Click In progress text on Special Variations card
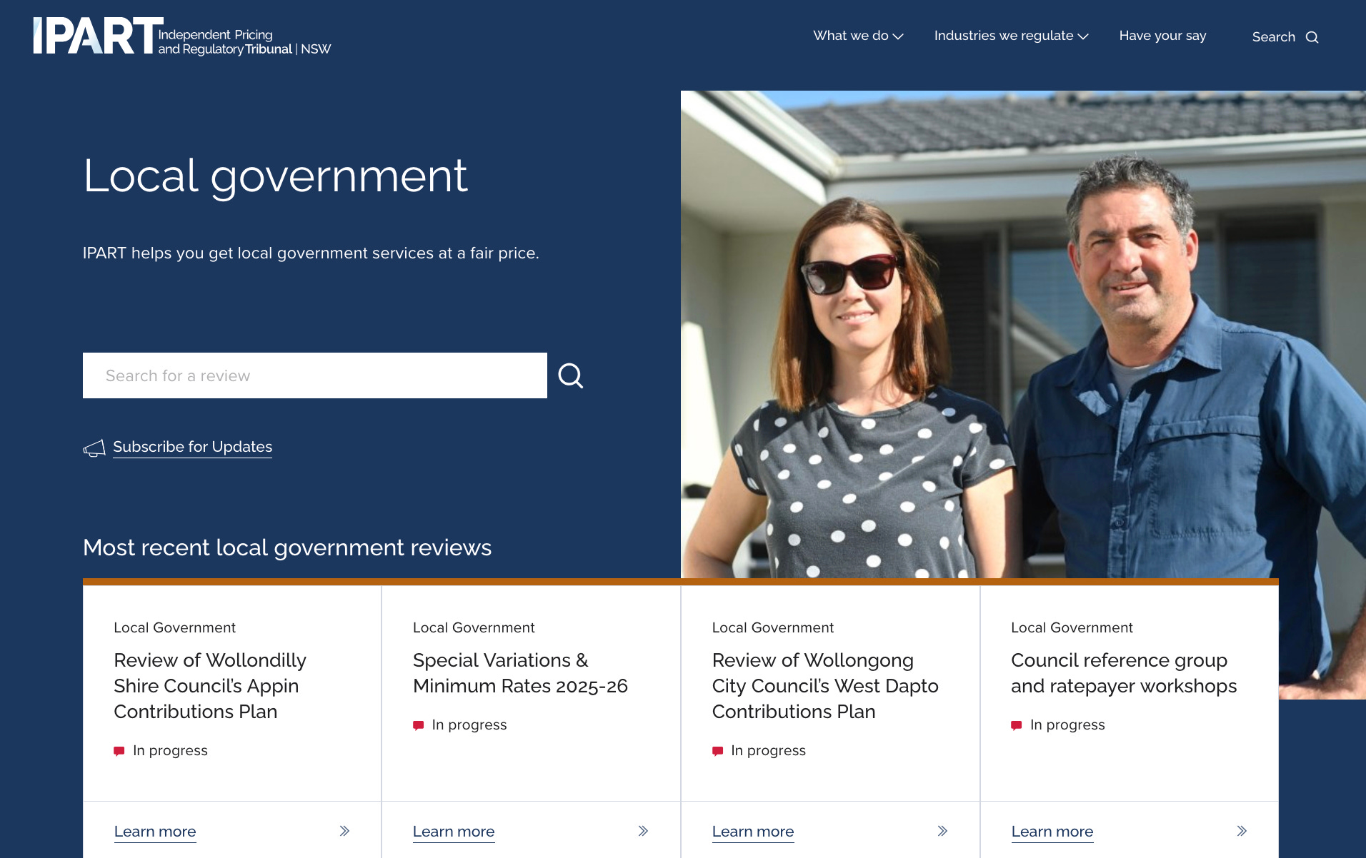 pos(469,725)
